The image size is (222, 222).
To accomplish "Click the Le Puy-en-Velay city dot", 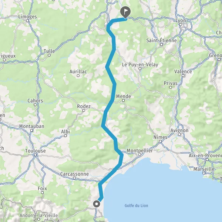I will coord(140,69).
